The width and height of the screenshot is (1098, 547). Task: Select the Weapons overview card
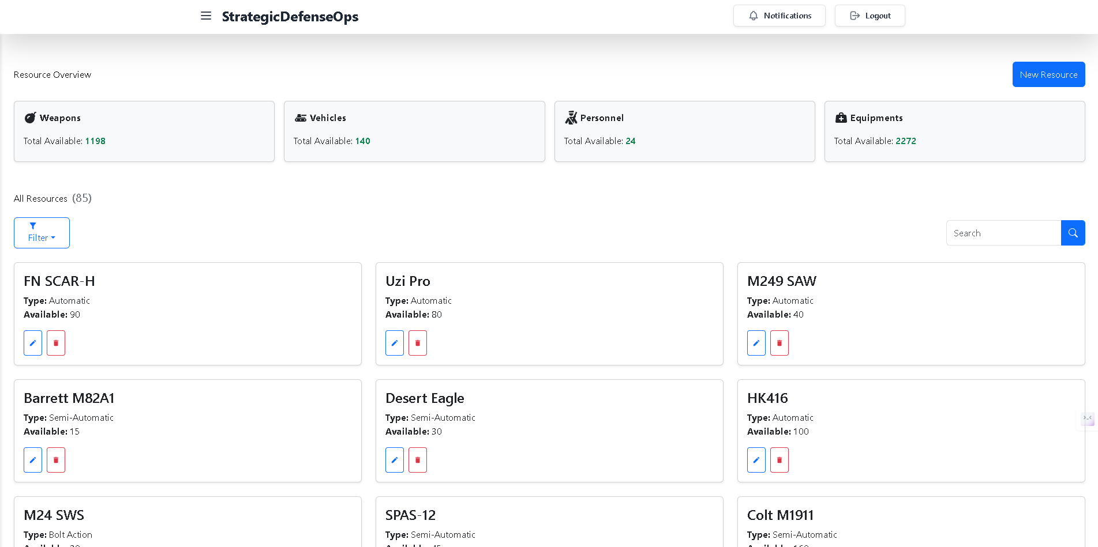[x=144, y=131]
